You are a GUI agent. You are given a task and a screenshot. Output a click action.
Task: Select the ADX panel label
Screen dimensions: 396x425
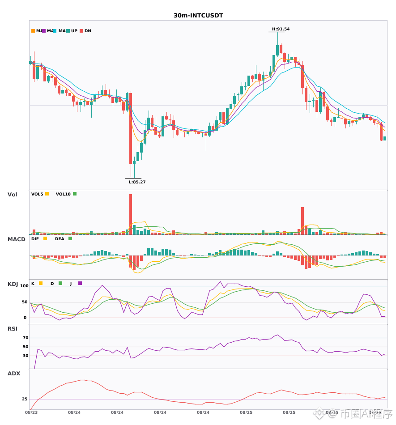click(x=14, y=374)
